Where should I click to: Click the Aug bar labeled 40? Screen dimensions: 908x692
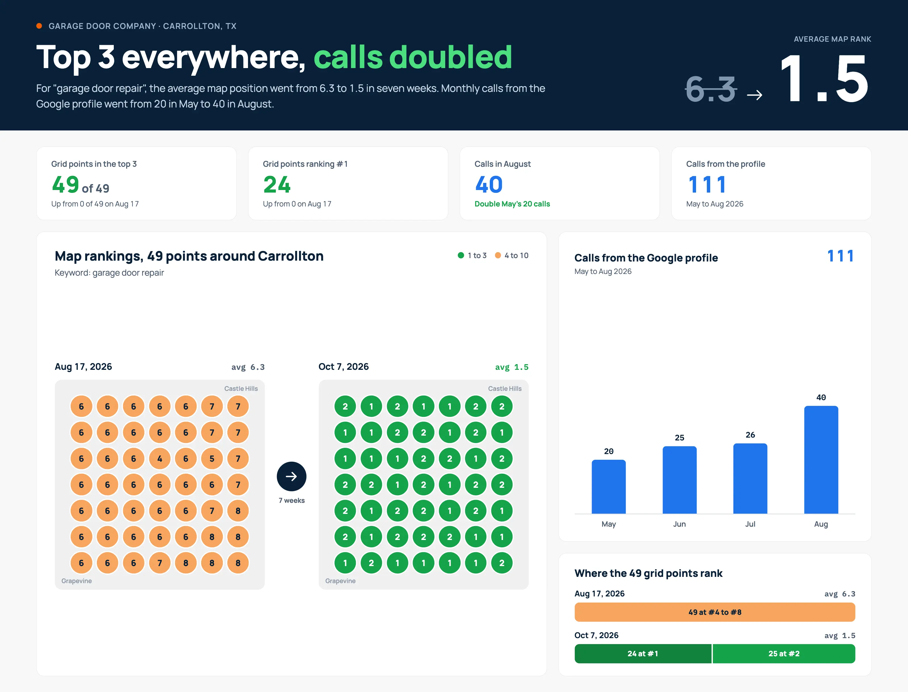(821, 460)
